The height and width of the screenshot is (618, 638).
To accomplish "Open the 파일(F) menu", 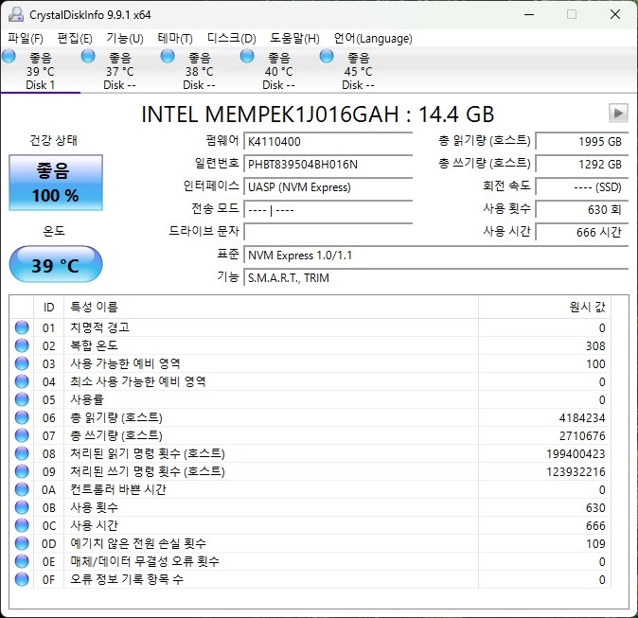I will (26, 39).
